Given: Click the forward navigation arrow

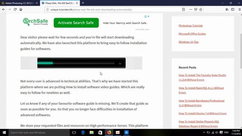Looking at the screenshot, I should click(9, 9).
